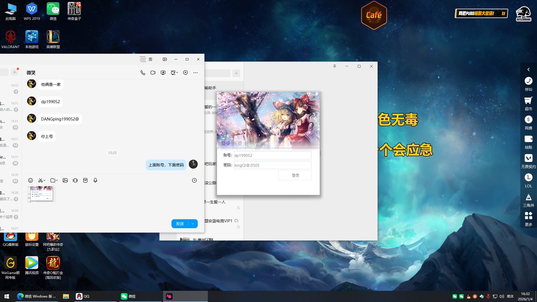
Task: Switch to the 注册 tab in login dialog
Action: [x=237, y=143]
